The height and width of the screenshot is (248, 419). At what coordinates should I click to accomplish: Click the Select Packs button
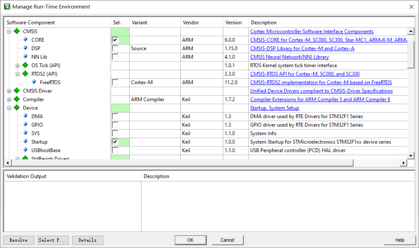point(53,240)
